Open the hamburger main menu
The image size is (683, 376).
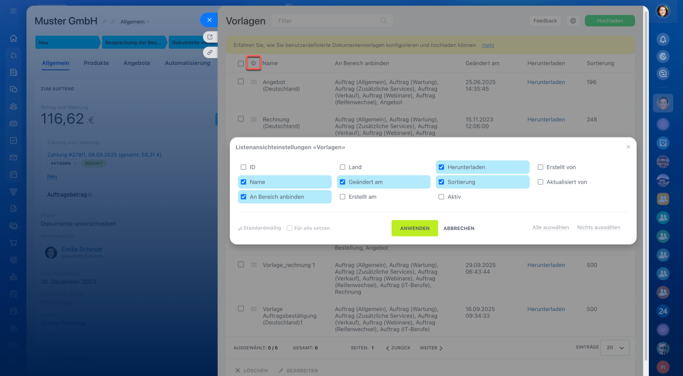click(x=13, y=11)
